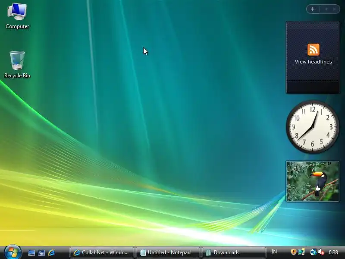Click the toucan slide show picture

(x=312, y=181)
